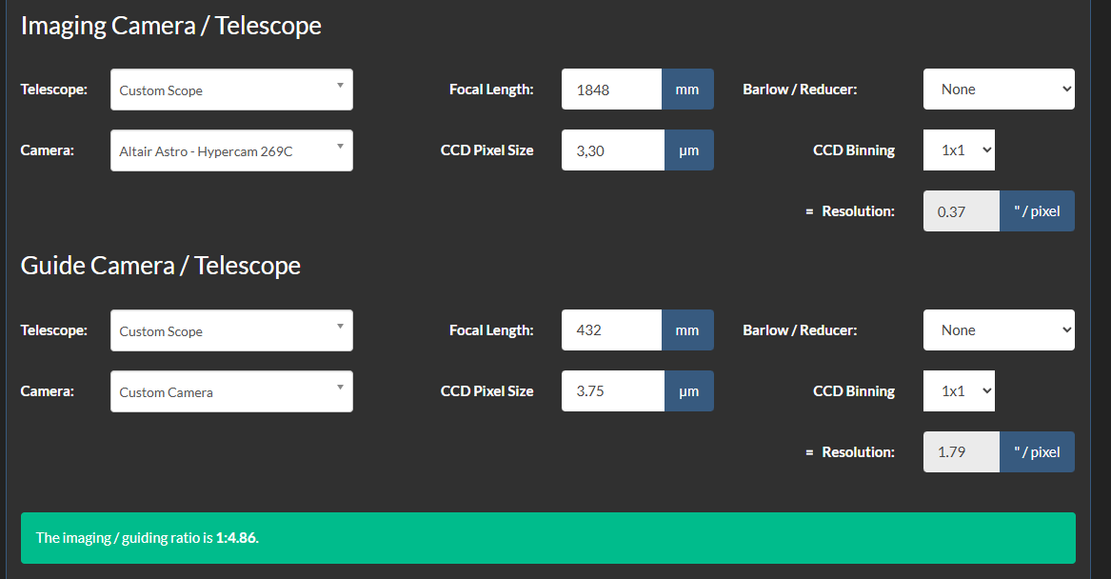Open the Altair Astro Hypercam 269C camera dropdown
The width and height of the screenshot is (1111, 579).
231,150
